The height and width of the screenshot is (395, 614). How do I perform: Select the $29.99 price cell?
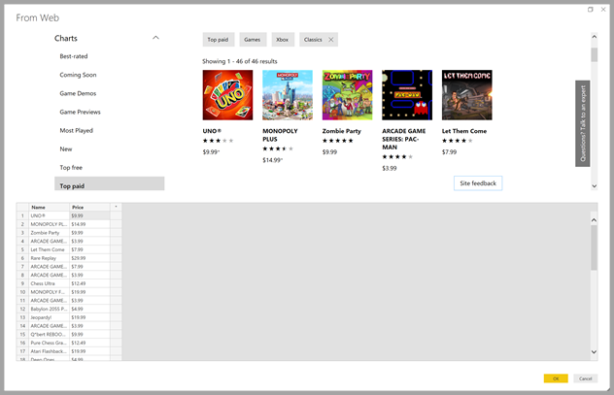[x=89, y=258]
